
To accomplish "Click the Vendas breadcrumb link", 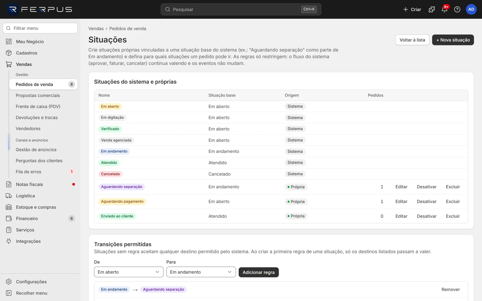I will pyautogui.click(x=96, y=29).
